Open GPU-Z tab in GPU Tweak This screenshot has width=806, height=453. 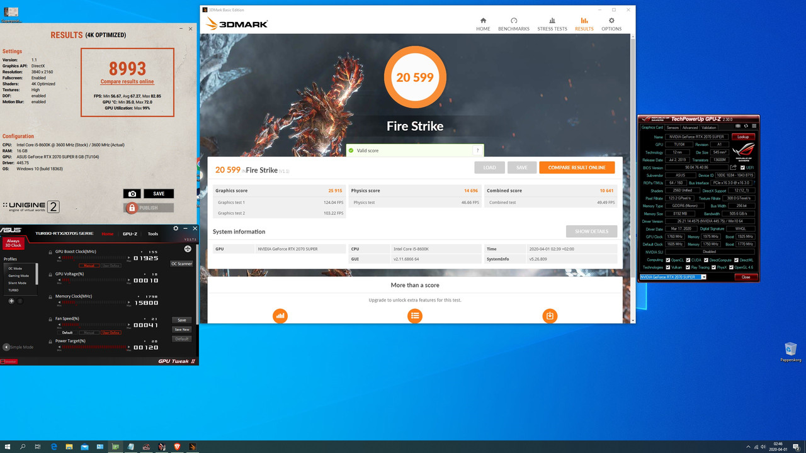(x=130, y=233)
